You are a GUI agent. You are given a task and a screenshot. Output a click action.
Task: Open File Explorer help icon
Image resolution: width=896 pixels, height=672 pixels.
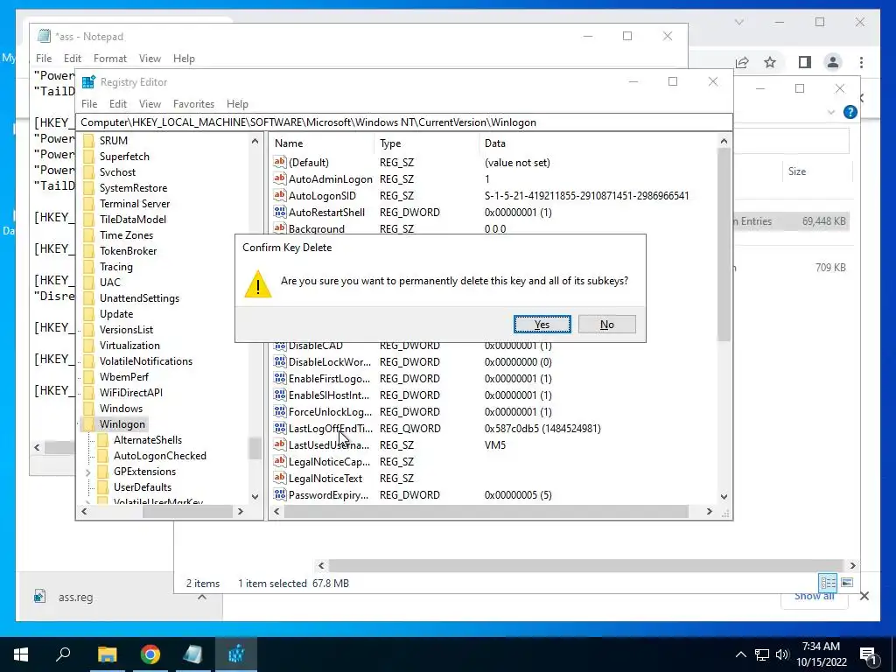click(x=850, y=112)
